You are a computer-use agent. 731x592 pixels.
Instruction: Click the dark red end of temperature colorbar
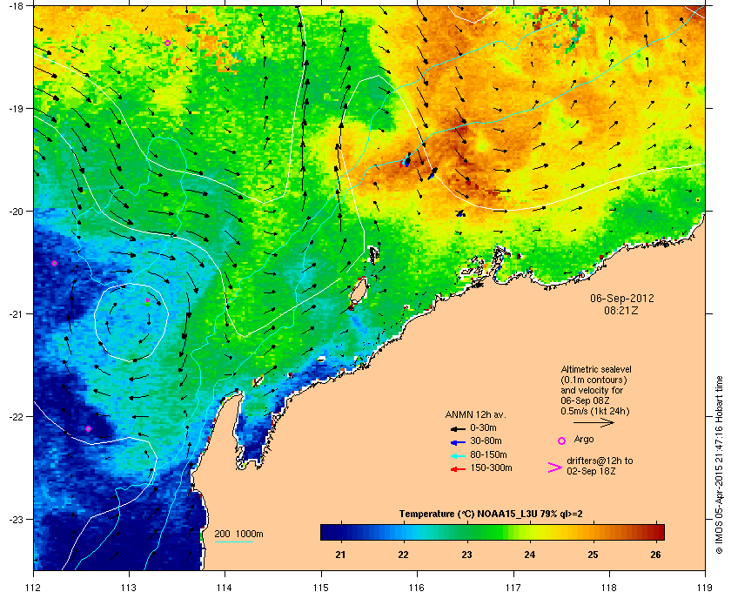659,532
